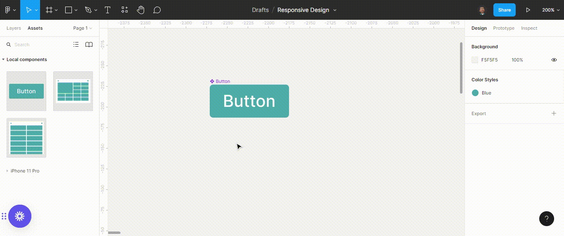The height and width of the screenshot is (236, 564).
Task: Go to Drafts breadcrumb
Action: (x=260, y=10)
